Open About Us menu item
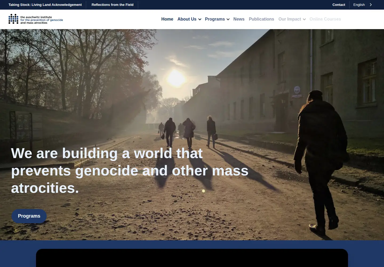The width and height of the screenshot is (384, 267). pyautogui.click(x=187, y=19)
